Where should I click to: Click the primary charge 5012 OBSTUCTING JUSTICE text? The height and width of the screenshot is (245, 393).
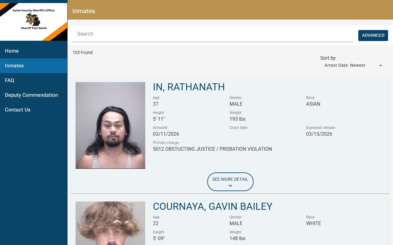(212, 149)
